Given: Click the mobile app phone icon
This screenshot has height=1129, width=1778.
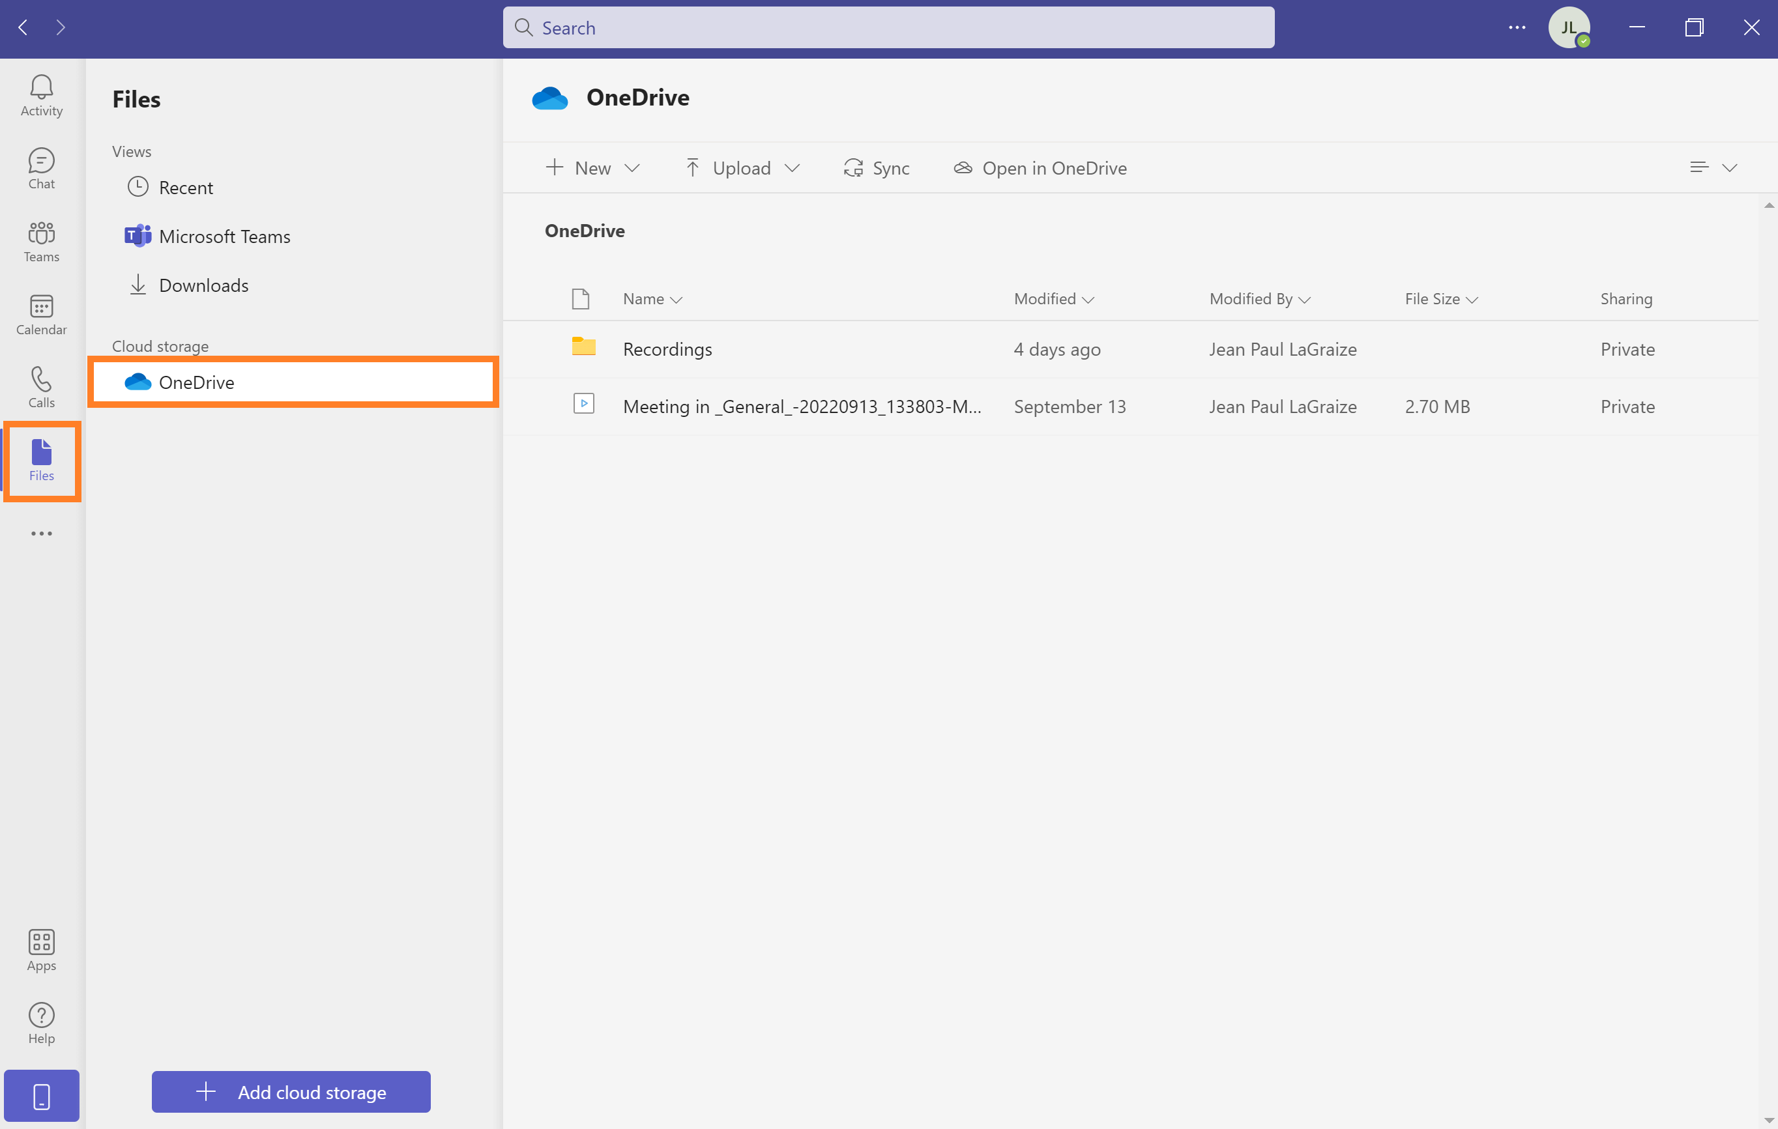Looking at the screenshot, I should click(x=41, y=1096).
